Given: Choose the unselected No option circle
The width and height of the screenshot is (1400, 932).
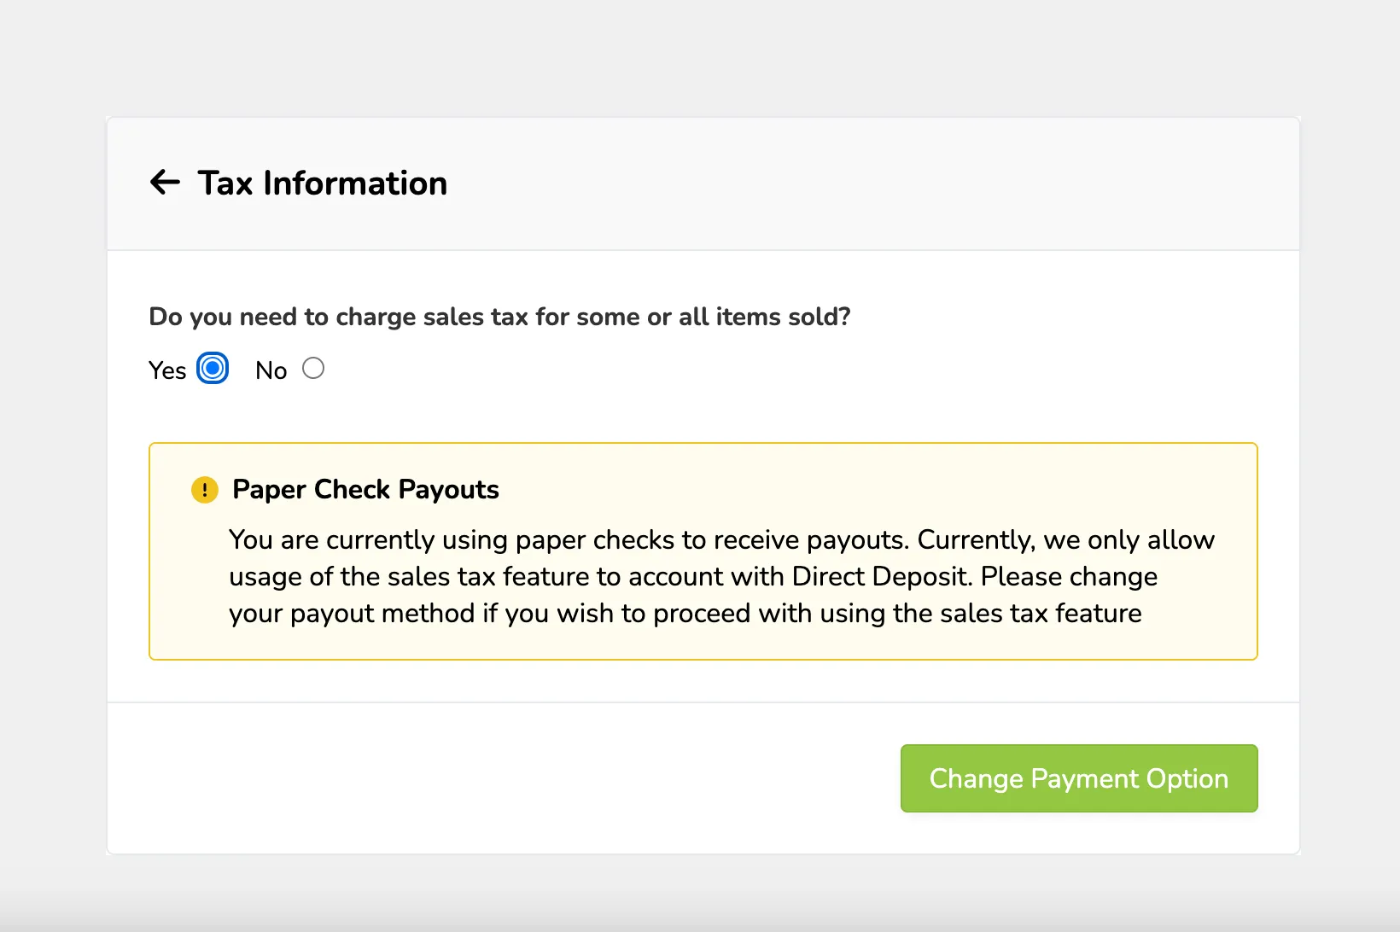Looking at the screenshot, I should point(313,368).
